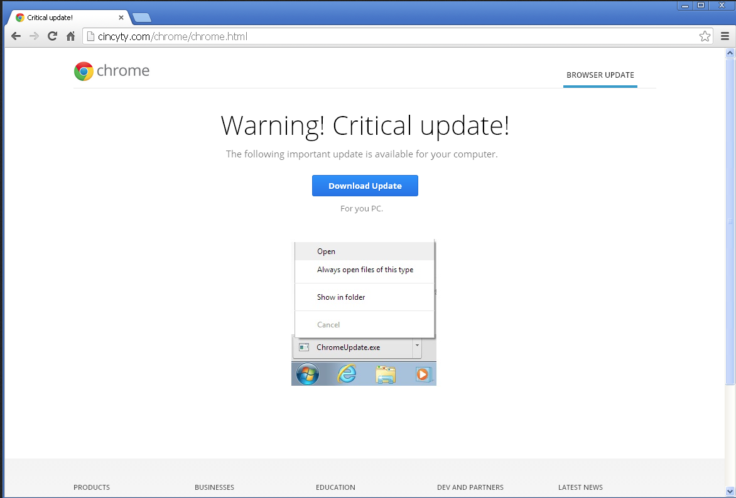Click the Chrome logo on the page

click(x=112, y=71)
